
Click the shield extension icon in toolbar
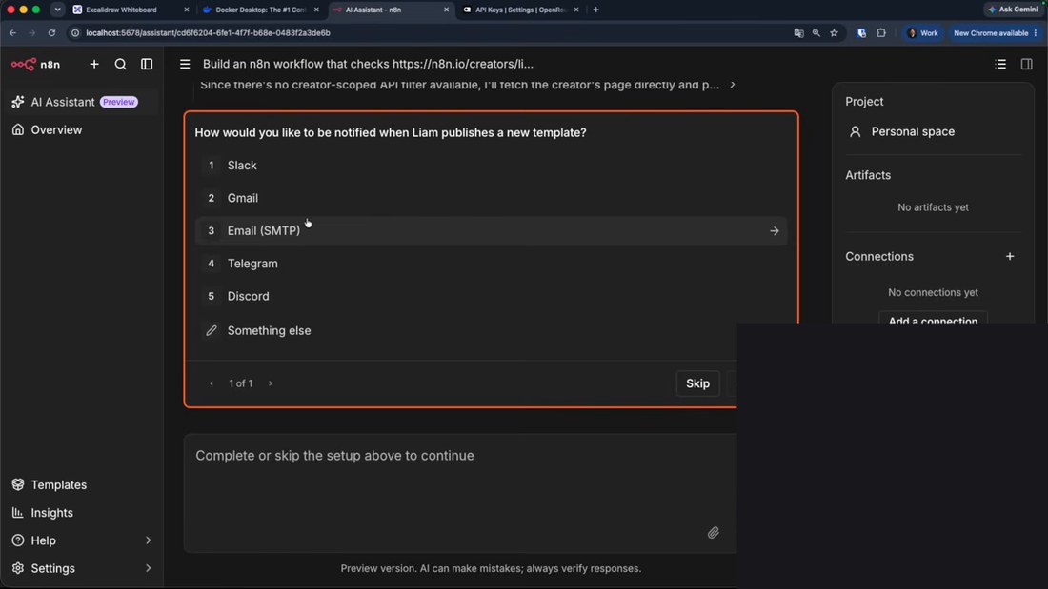click(861, 32)
